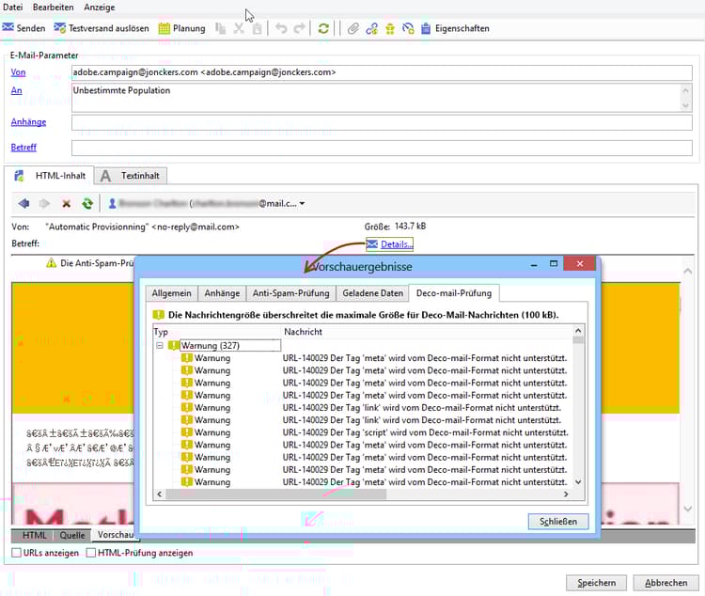Click the blue back arrow in preview toolbar
The width and height of the screenshot is (705, 596).
23,203
